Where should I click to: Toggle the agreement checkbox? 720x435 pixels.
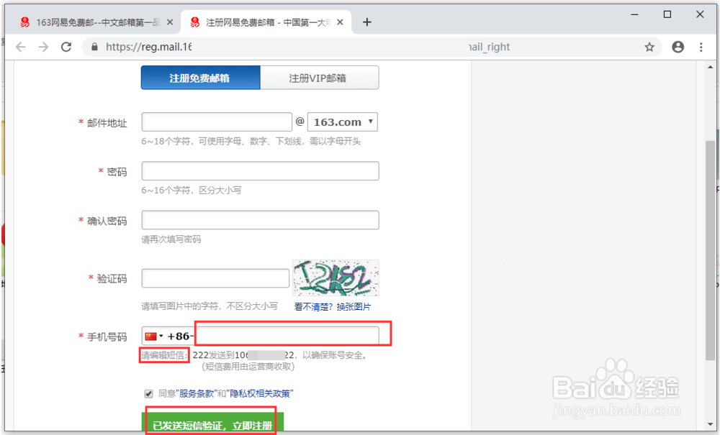[x=148, y=394]
